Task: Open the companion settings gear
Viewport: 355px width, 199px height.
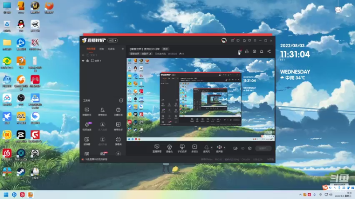Action: (x=250, y=148)
